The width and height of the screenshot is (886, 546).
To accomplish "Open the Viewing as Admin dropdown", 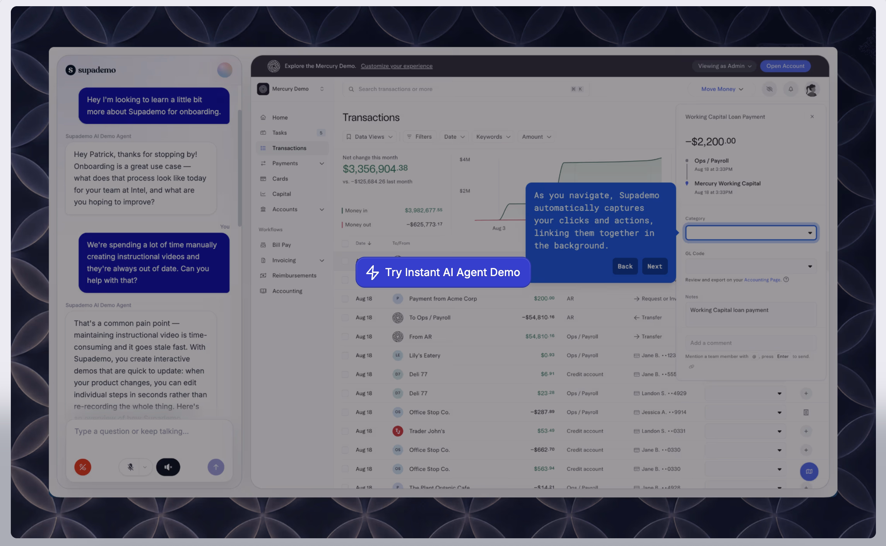I will 725,66.
